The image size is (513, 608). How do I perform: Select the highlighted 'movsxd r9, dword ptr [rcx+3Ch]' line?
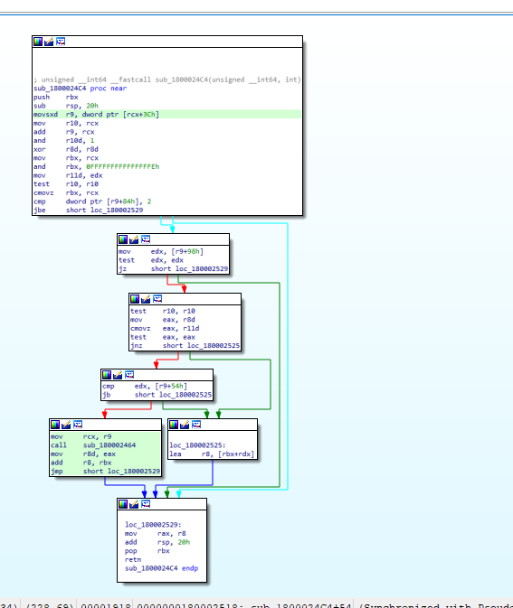(167, 115)
